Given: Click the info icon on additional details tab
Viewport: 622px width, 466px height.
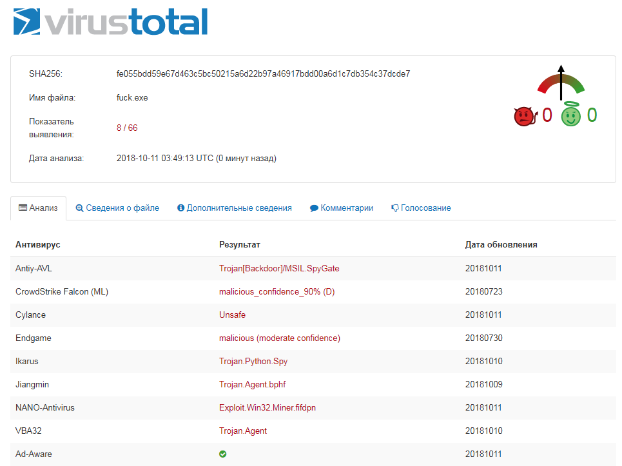Looking at the screenshot, I should [x=180, y=208].
